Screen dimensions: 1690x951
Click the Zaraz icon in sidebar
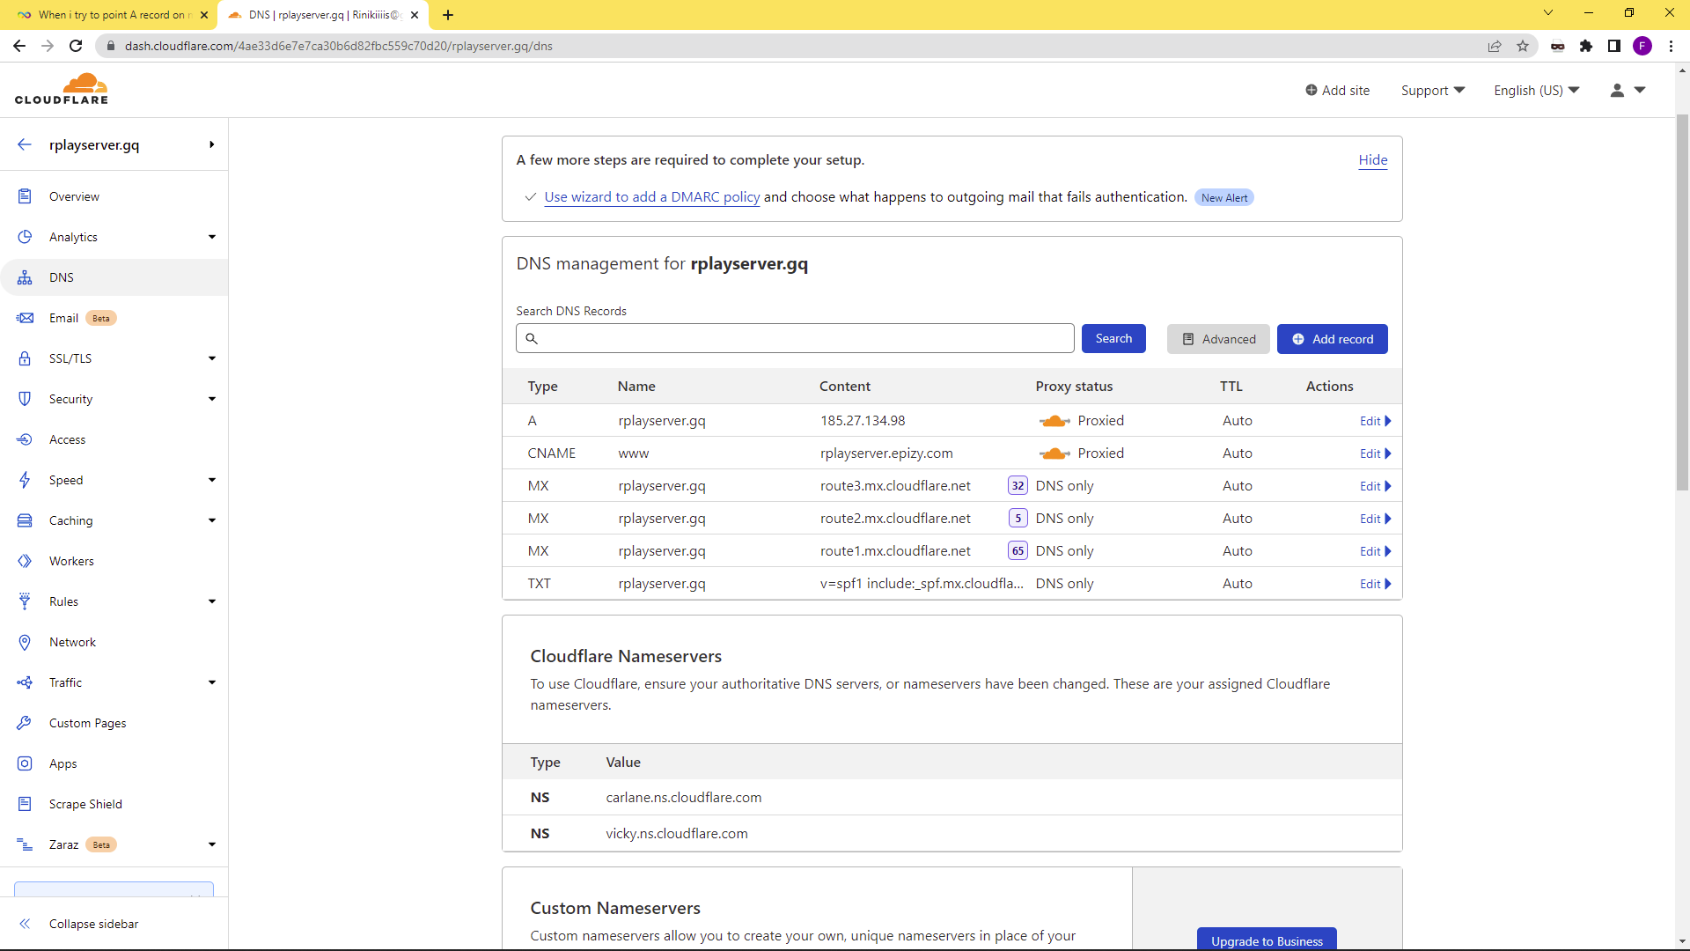click(x=25, y=844)
